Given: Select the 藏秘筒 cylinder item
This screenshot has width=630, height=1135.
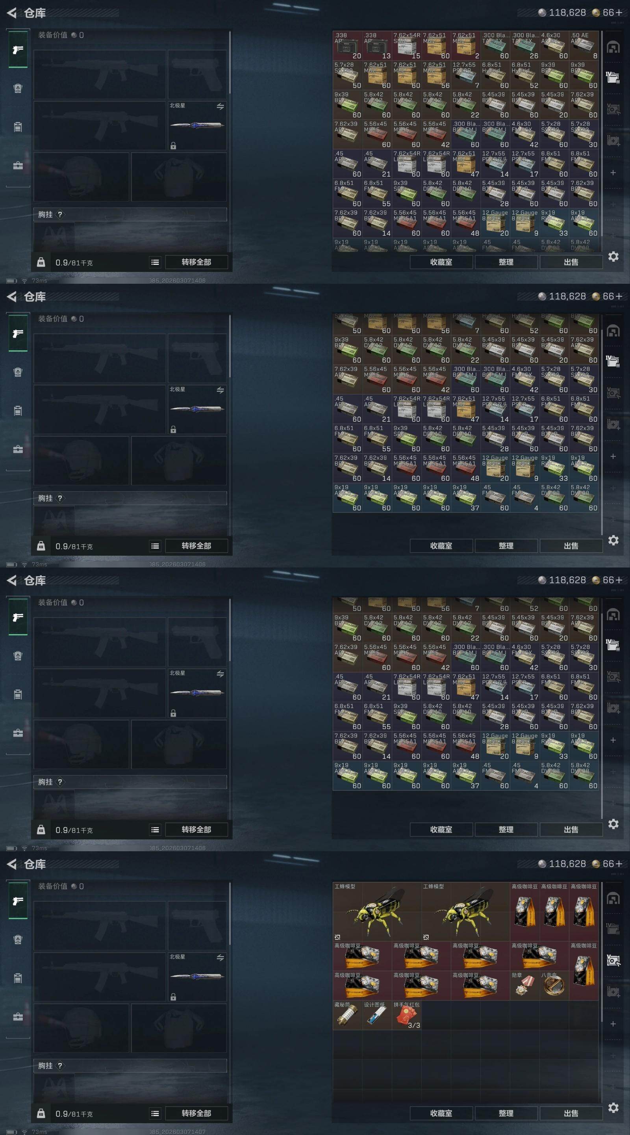Looking at the screenshot, I should [x=347, y=1015].
